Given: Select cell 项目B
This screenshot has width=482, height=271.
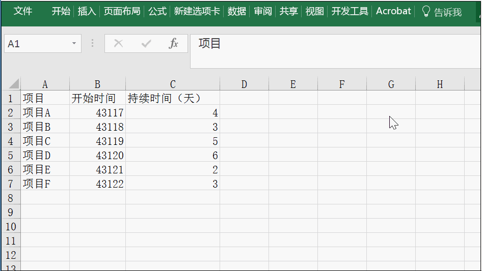Looking at the screenshot, I should [45, 127].
